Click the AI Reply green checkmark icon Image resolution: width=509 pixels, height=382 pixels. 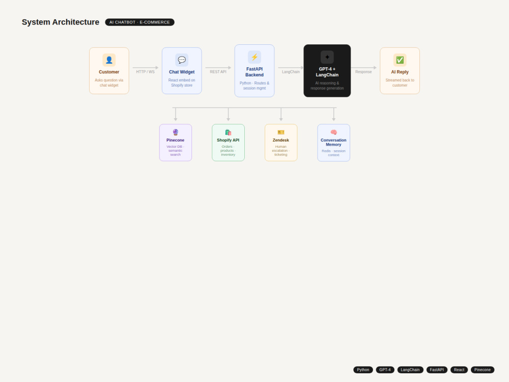[x=400, y=60]
